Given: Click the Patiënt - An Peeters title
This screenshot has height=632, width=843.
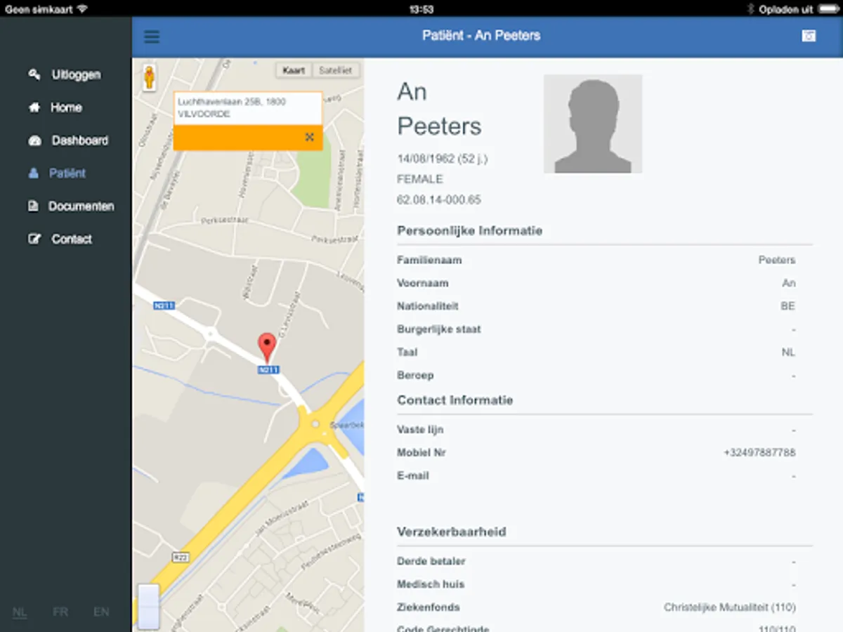Looking at the screenshot, I should coord(481,36).
